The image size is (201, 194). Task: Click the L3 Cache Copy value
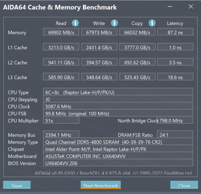pos(138,77)
